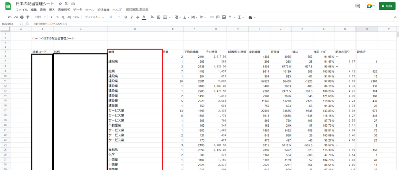Open comment history icon

[358, 6]
